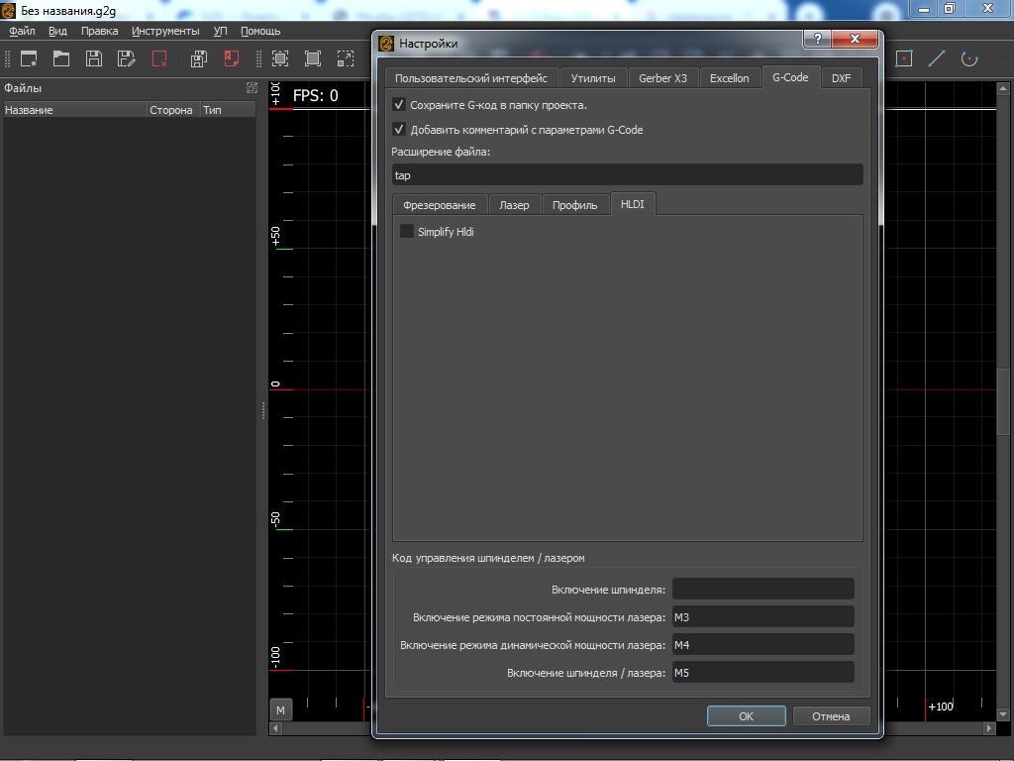The image size is (1014, 761).
Task: Click the empty Включение шпинделя field
Action: coord(763,589)
